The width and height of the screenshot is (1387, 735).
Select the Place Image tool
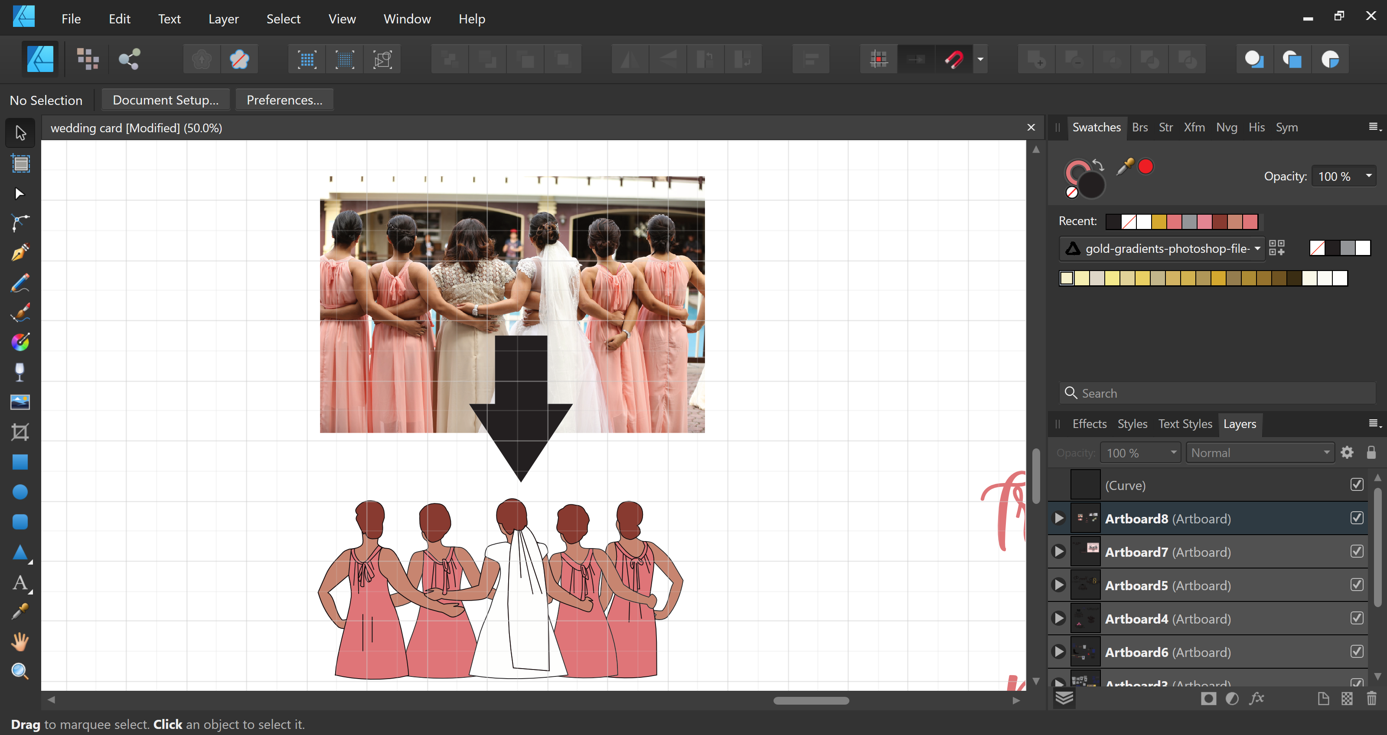[x=20, y=402]
